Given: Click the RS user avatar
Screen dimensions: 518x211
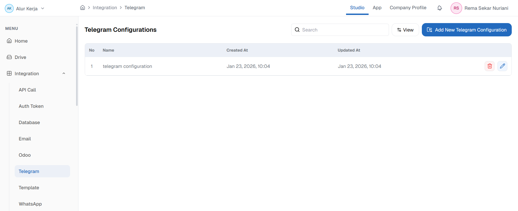Looking at the screenshot, I should point(456,8).
